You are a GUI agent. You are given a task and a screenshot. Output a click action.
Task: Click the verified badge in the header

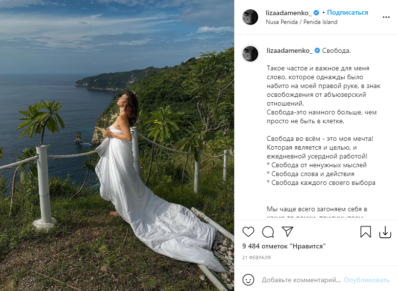(317, 12)
